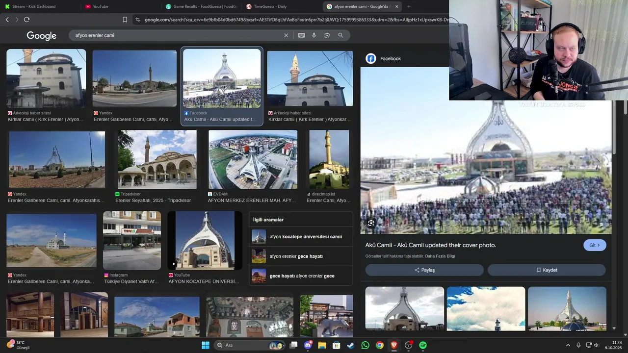Click the Git button in preview panel
Image resolution: width=628 pixels, height=353 pixels.
(x=595, y=245)
